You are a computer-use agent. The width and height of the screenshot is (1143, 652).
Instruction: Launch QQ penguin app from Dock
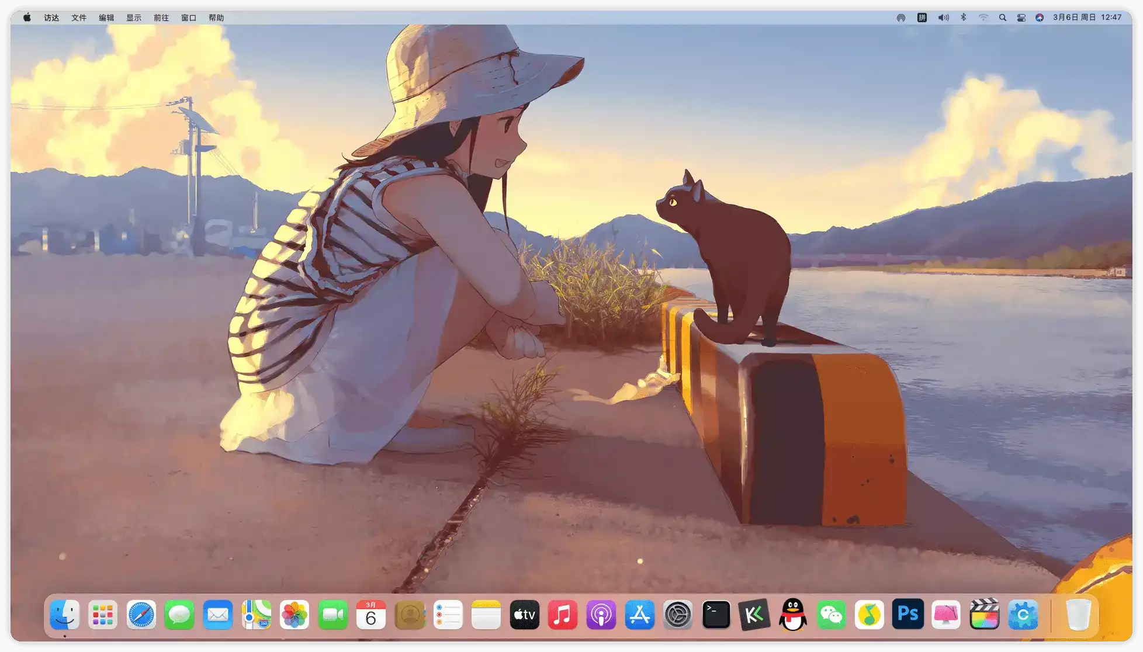click(x=793, y=615)
